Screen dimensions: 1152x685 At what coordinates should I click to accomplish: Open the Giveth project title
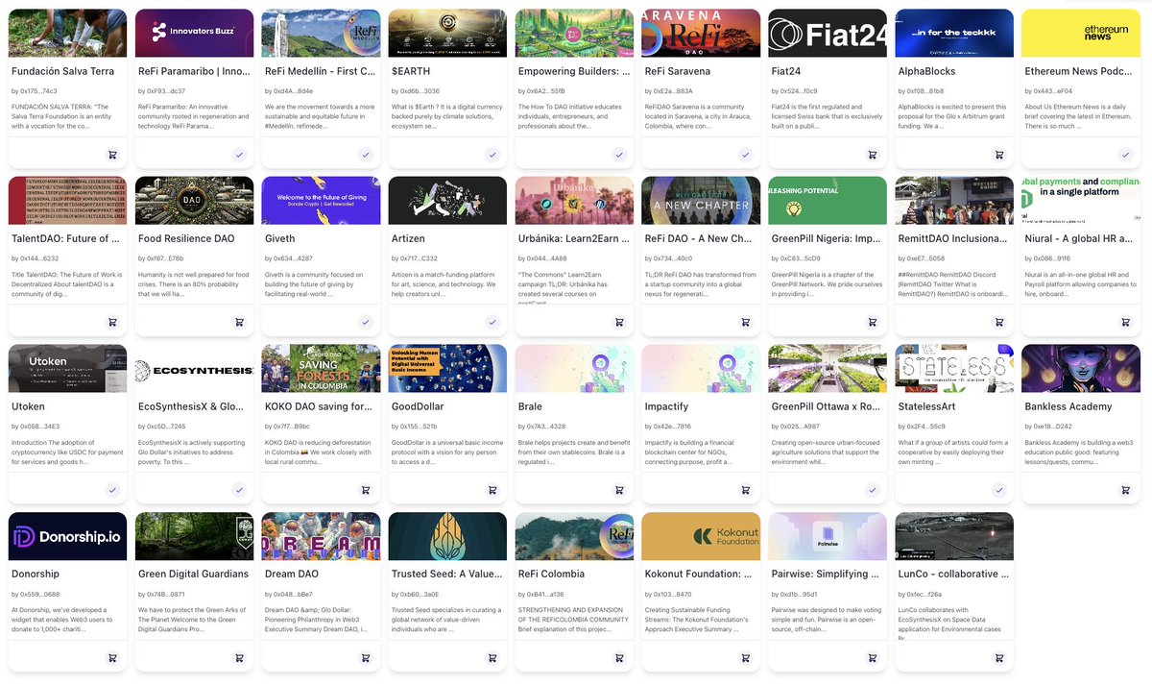click(x=279, y=238)
